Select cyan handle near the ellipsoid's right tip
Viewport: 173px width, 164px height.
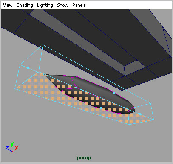coord(139,114)
